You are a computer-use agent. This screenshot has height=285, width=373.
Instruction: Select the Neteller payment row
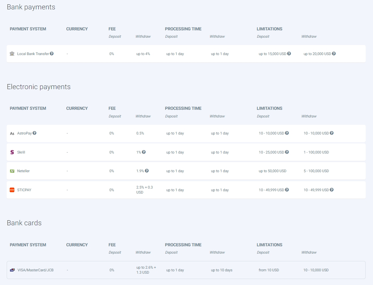tap(24, 171)
